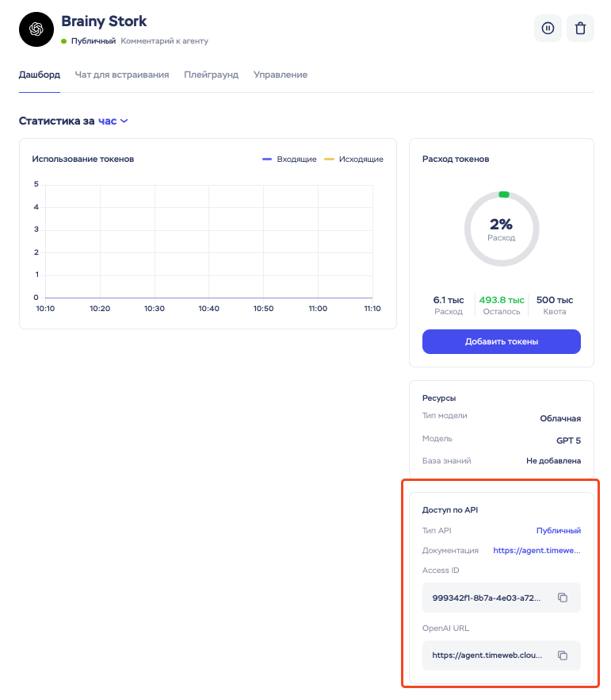Screen dimensions: 611x700
Task: Go to the Плейграунд tab
Action: click(211, 75)
